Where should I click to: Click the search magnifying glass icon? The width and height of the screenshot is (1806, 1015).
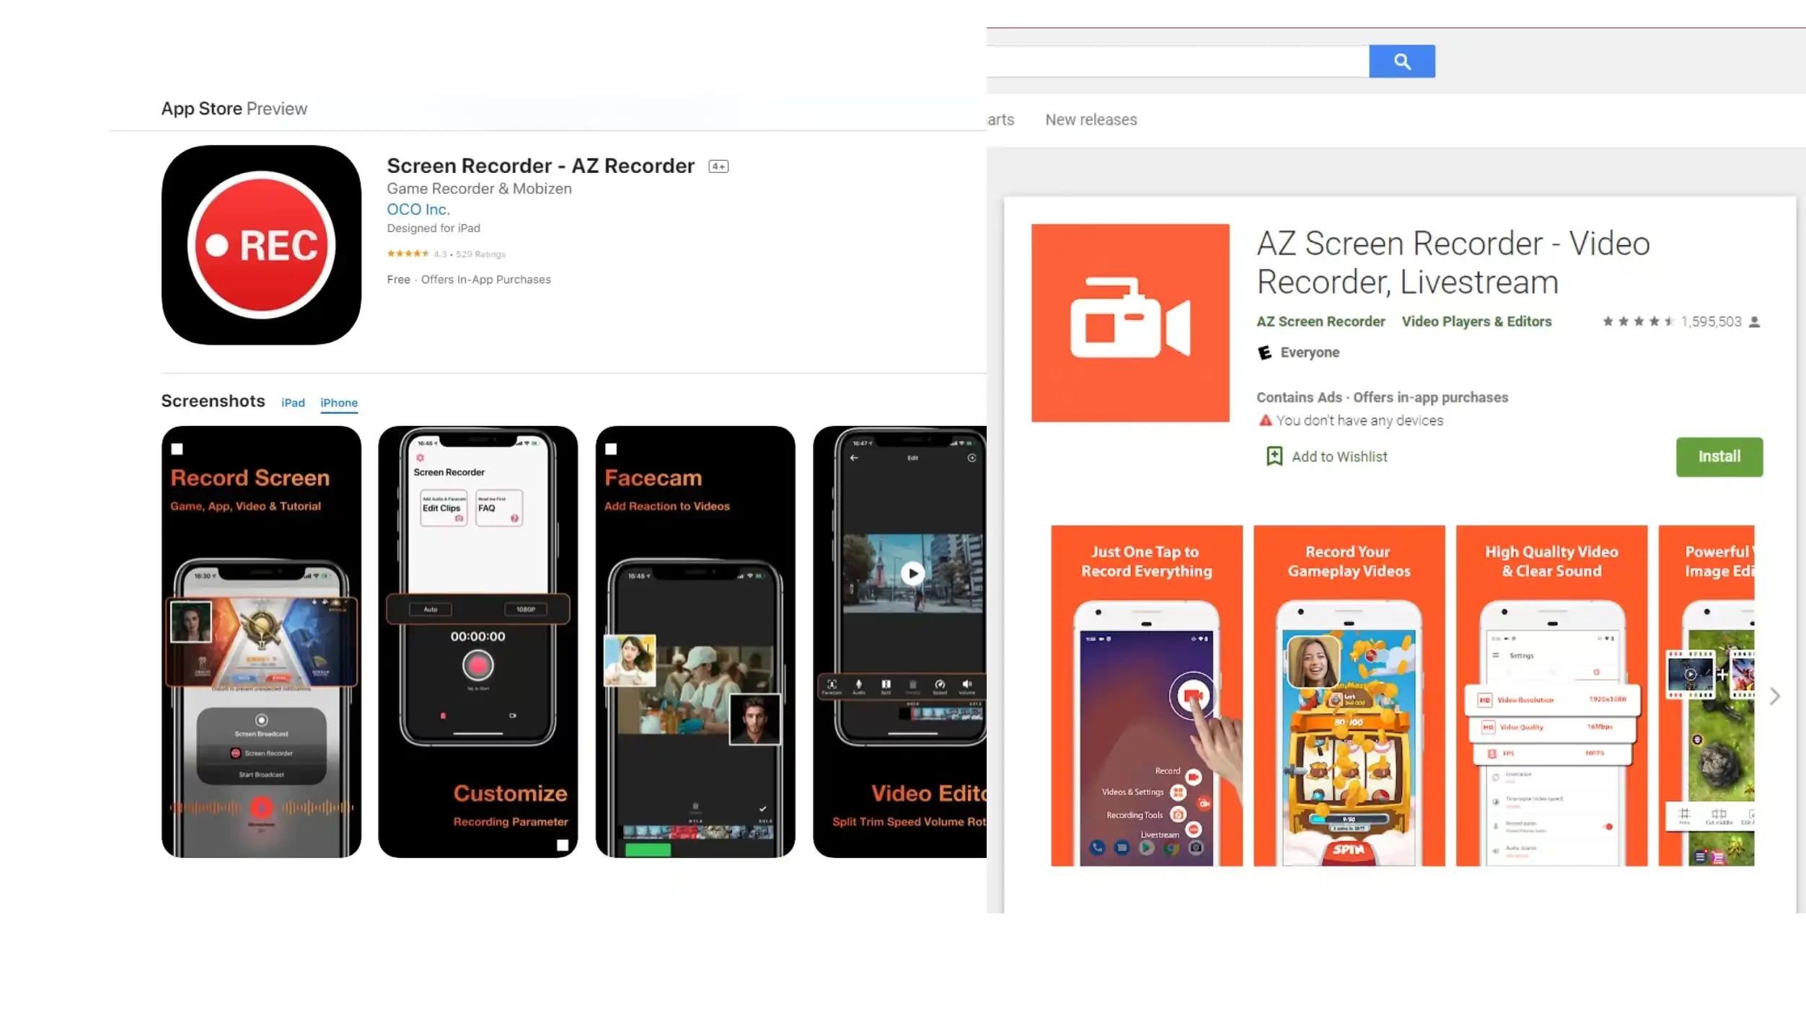(1401, 61)
